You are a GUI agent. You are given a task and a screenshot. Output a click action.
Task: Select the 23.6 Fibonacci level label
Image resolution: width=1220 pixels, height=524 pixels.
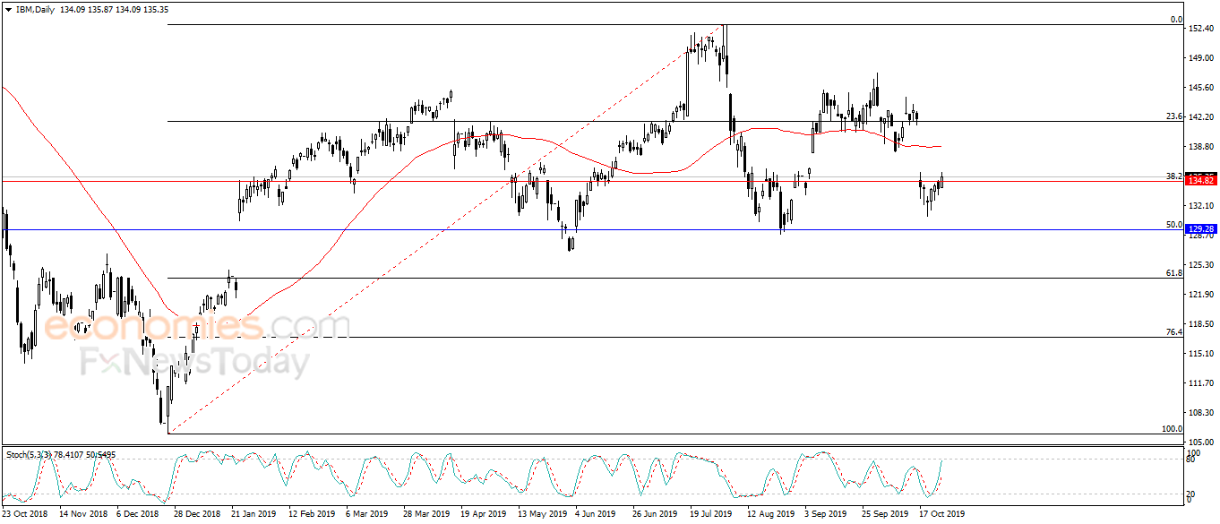coord(1174,116)
